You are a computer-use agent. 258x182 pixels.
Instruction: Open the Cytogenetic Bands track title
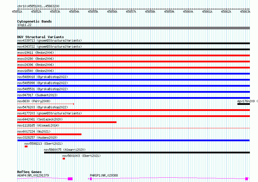click(x=34, y=21)
